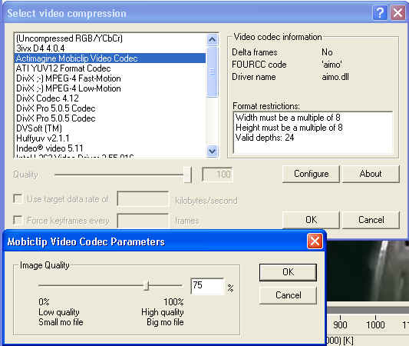409x346 pixels.
Task: Click the codec list scroll up arrow
Action: [212, 40]
